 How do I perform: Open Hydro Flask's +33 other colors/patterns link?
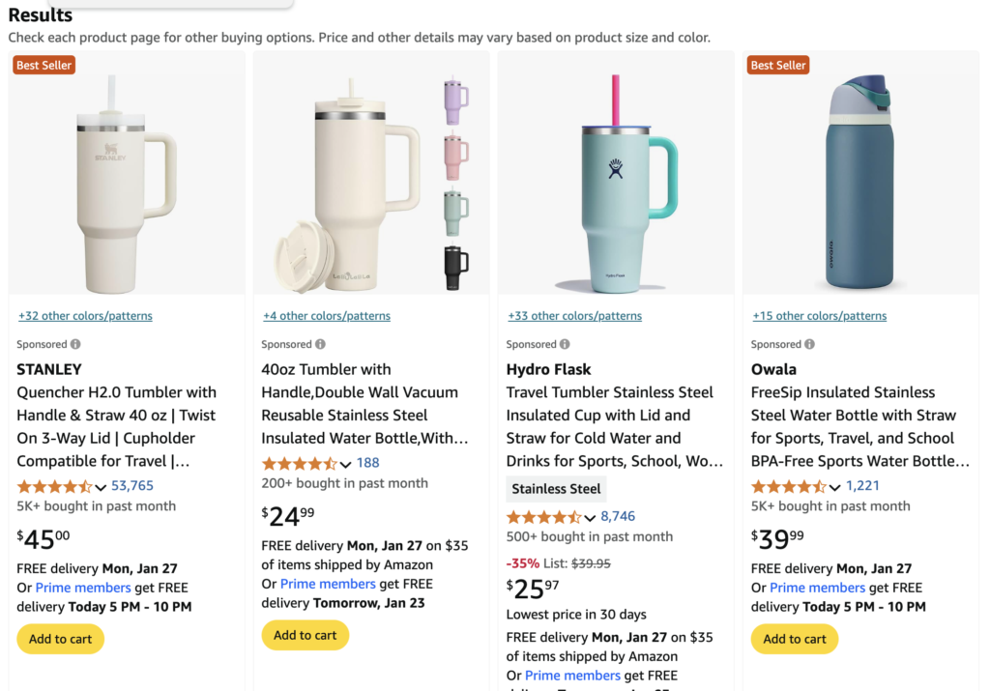(x=574, y=316)
